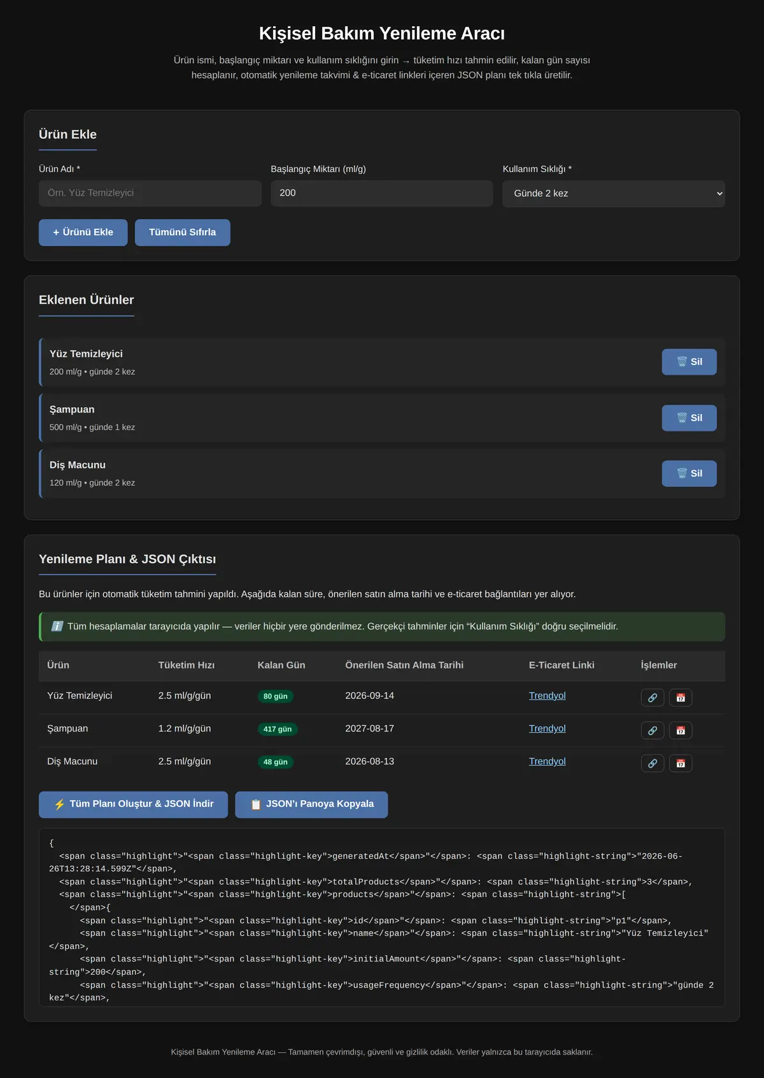This screenshot has height=1078, width=764.
Task: Click the 1.2 ml/g/gün consumption value
Action: tap(185, 729)
